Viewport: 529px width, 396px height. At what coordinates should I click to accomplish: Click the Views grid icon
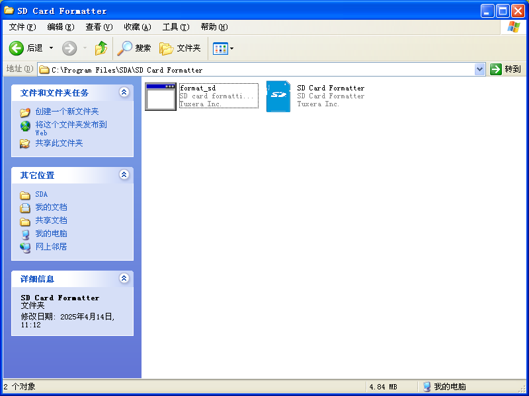point(220,48)
